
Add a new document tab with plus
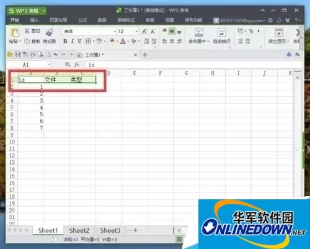[x=145, y=55]
